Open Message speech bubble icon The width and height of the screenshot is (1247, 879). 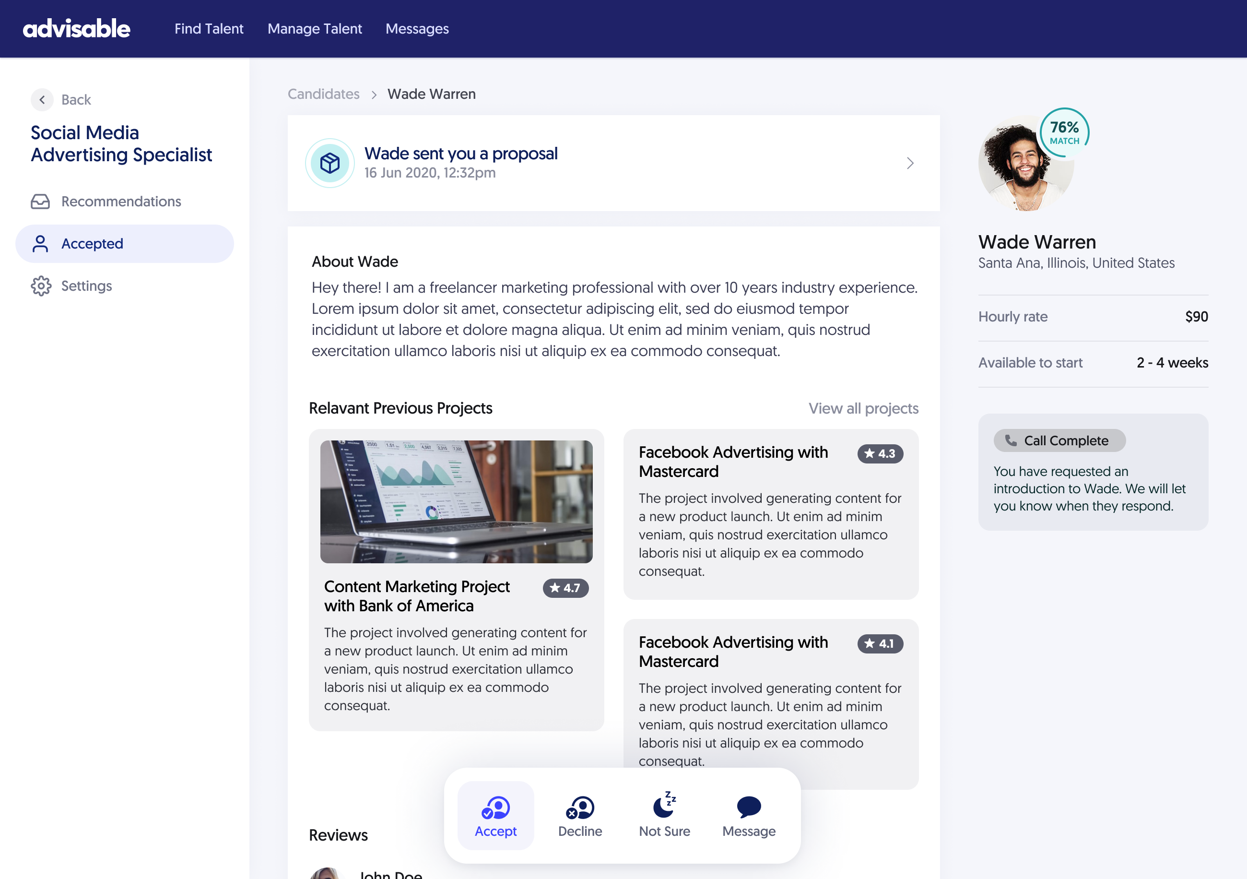[x=748, y=807]
